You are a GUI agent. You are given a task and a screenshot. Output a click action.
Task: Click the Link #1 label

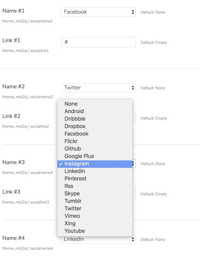[x=11, y=40]
